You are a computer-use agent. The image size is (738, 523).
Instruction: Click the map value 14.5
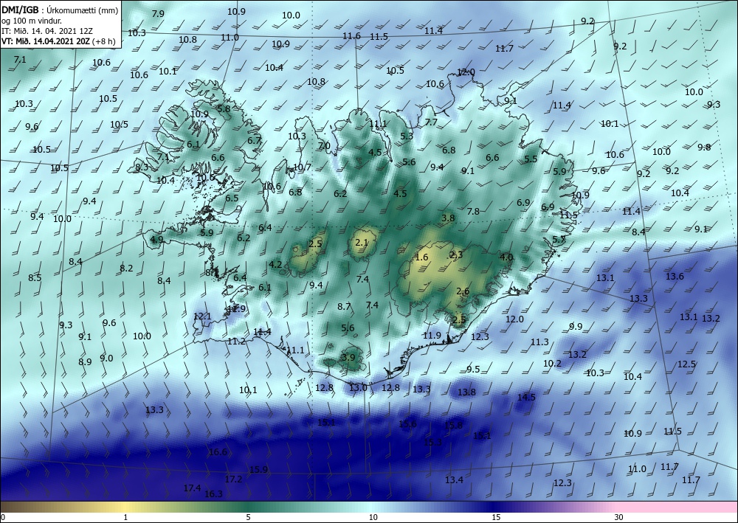[x=526, y=398]
